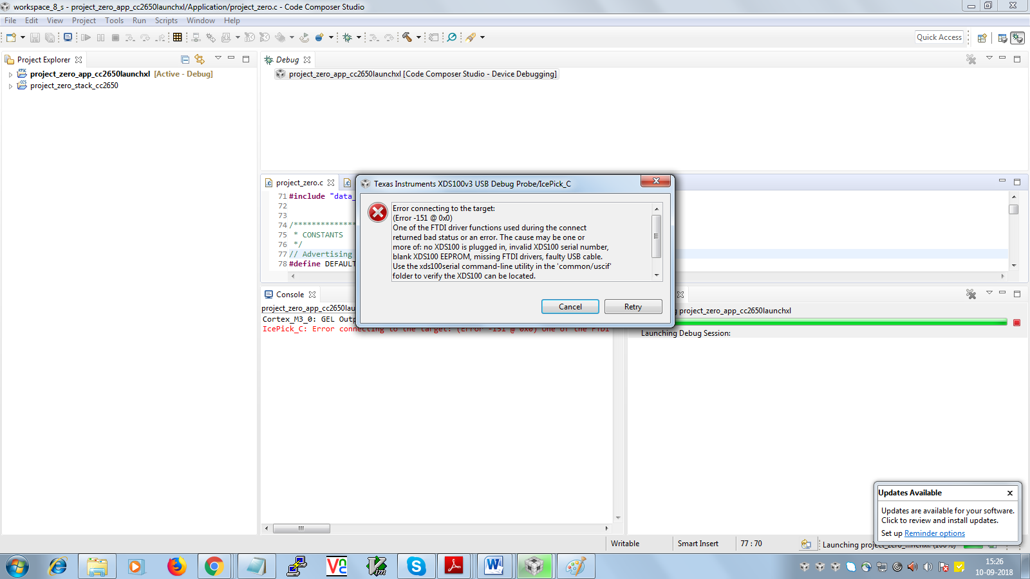The height and width of the screenshot is (579, 1030).
Task: Click the Debug bug launch icon
Action: (x=347, y=37)
